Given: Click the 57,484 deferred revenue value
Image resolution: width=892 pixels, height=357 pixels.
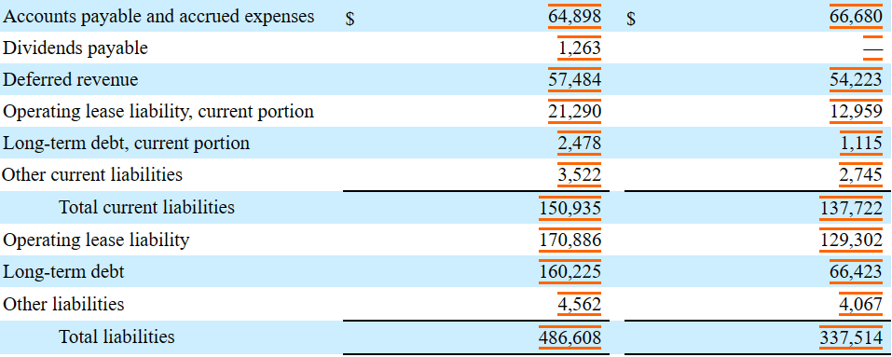Looking at the screenshot, I should (574, 80).
